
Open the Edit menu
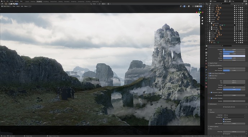click(8, 1)
